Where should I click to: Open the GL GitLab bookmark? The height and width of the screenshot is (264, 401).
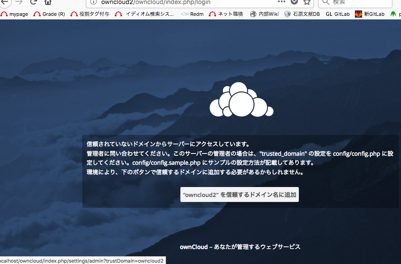338,14
